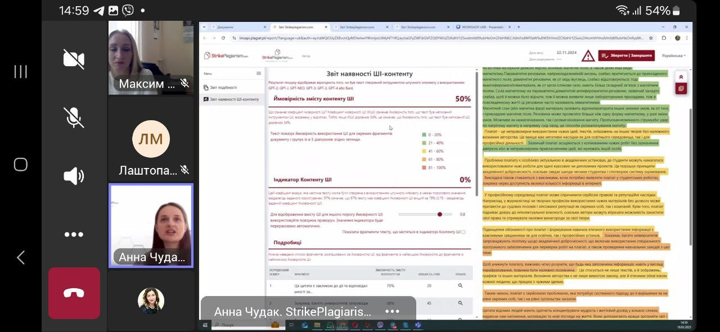Click the red document icon below the chevron button
The height and width of the screenshot is (332, 720).
tap(681, 89)
